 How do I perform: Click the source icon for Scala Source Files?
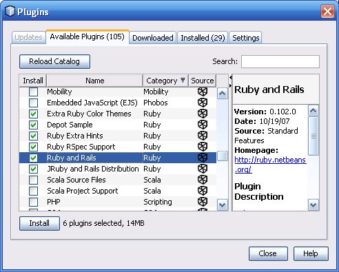(x=203, y=180)
